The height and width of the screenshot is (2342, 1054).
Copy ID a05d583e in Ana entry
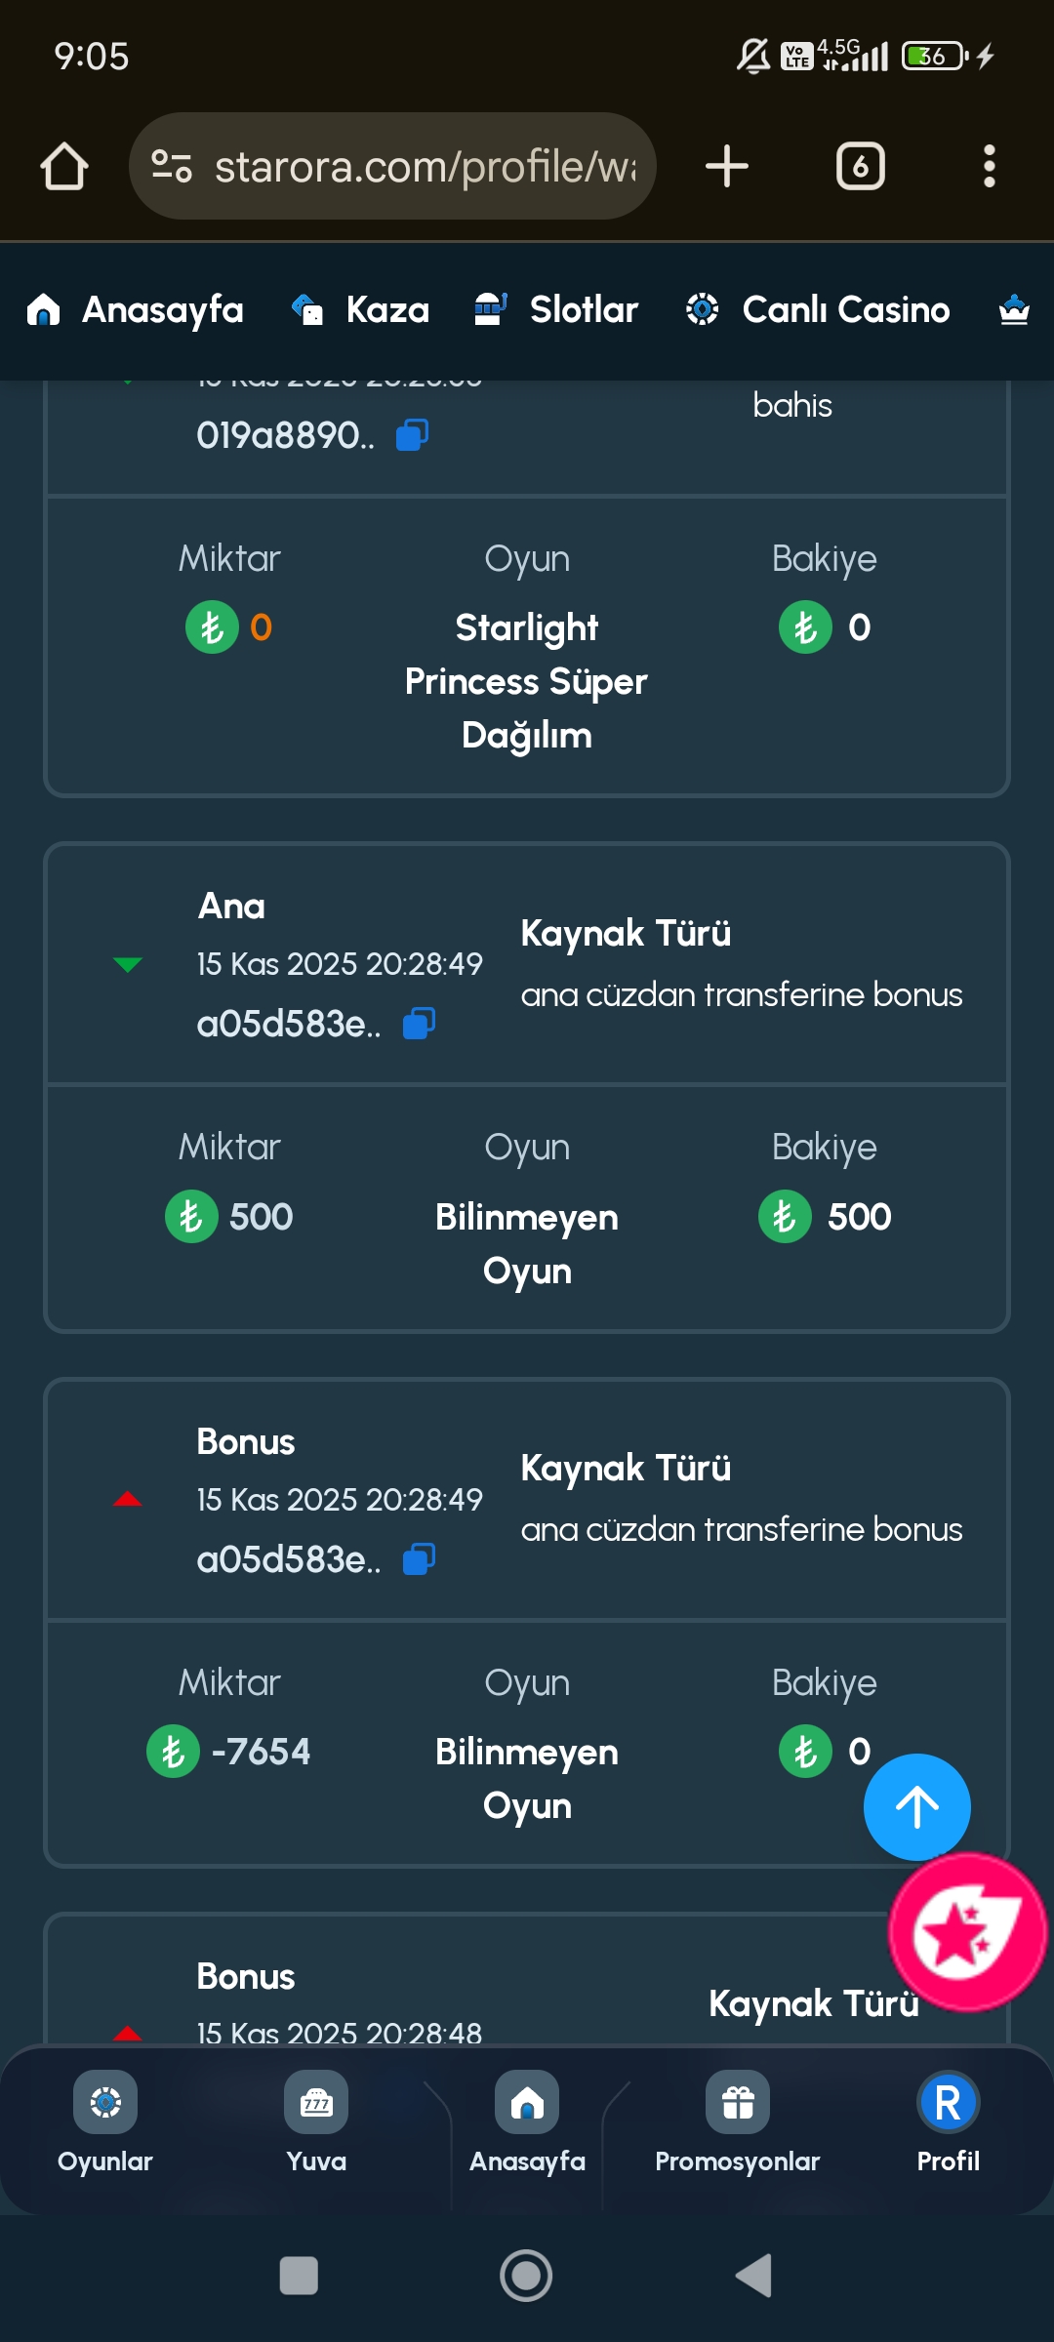click(x=420, y=1024)
